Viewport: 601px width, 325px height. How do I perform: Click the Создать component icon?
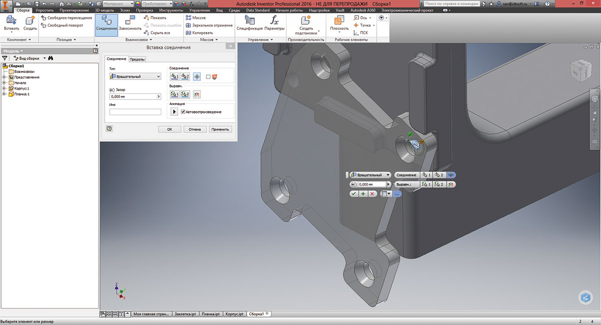click(30, 20)
